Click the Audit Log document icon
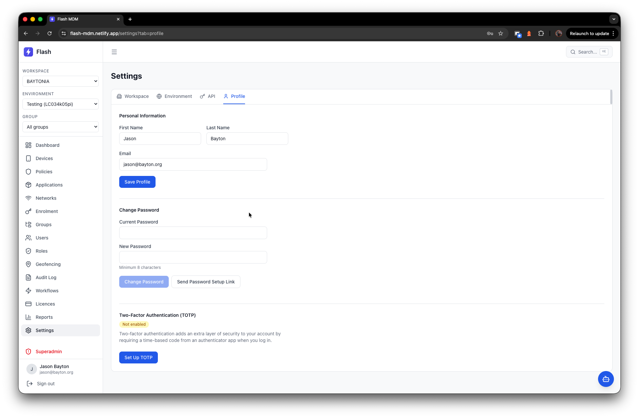 pos(28,277)
